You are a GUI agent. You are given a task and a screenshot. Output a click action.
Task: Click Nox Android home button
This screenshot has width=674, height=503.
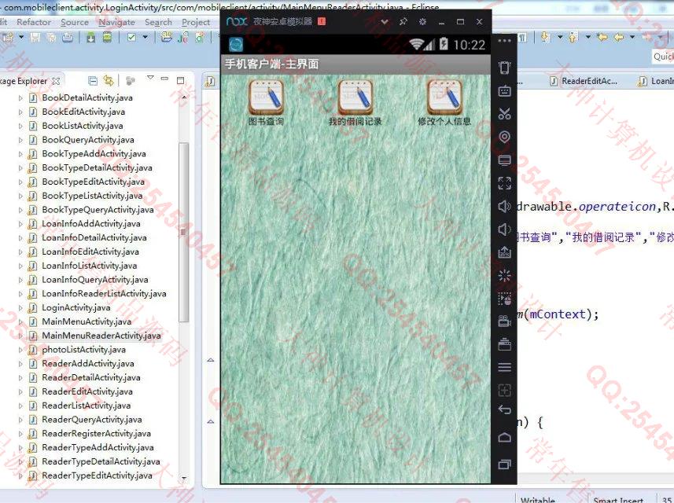505,437
